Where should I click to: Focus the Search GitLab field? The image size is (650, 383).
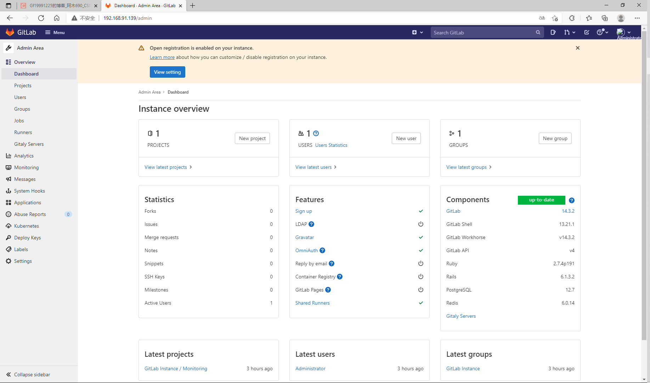[487, 32]
